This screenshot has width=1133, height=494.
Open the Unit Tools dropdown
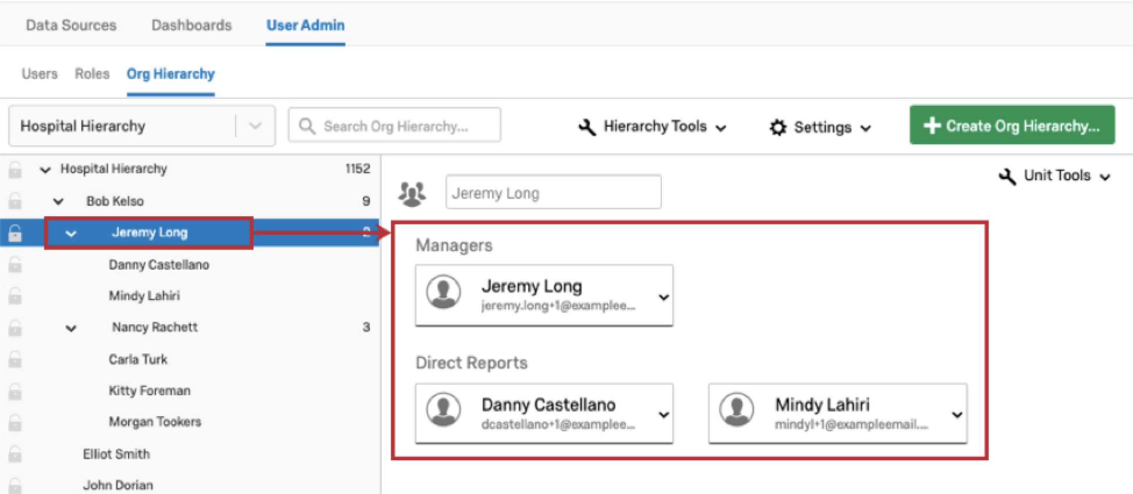click(1054, 176)
